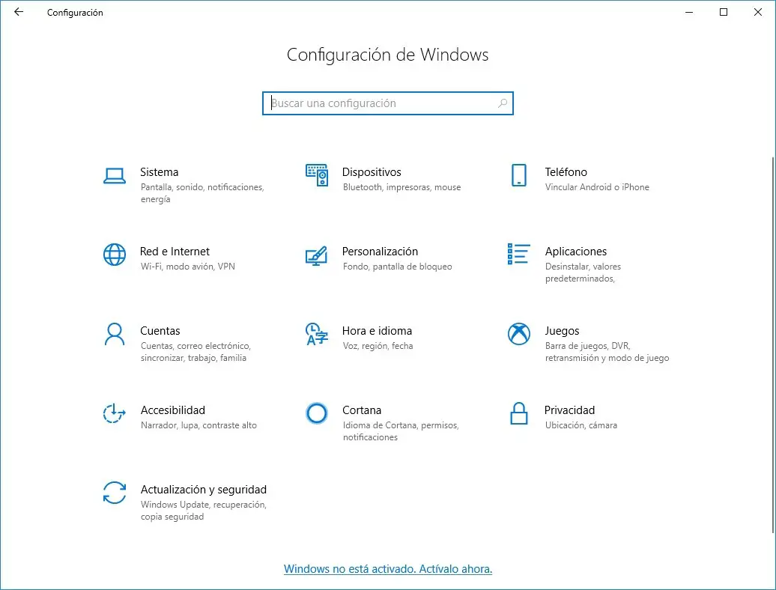Click 'Vincular Android o iPhone' text

tap(597, 187)
